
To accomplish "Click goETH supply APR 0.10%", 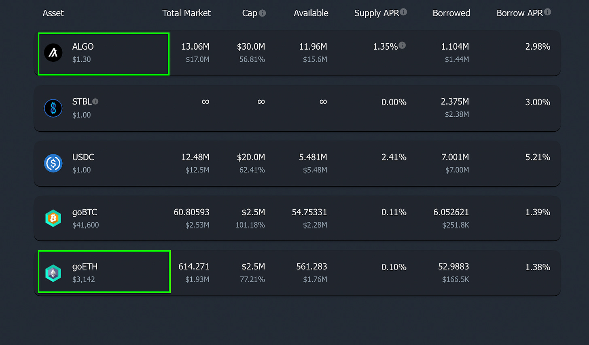I will pos(394,267).
